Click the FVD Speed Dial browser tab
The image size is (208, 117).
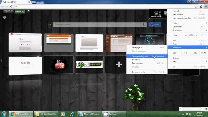coord(16,2)
